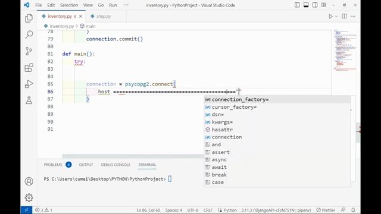The height and width of the screenshot is (214, 381).
Task: Click the feedback icon beside Prettier
Action: pyautogui.click(x=343, y=210)
